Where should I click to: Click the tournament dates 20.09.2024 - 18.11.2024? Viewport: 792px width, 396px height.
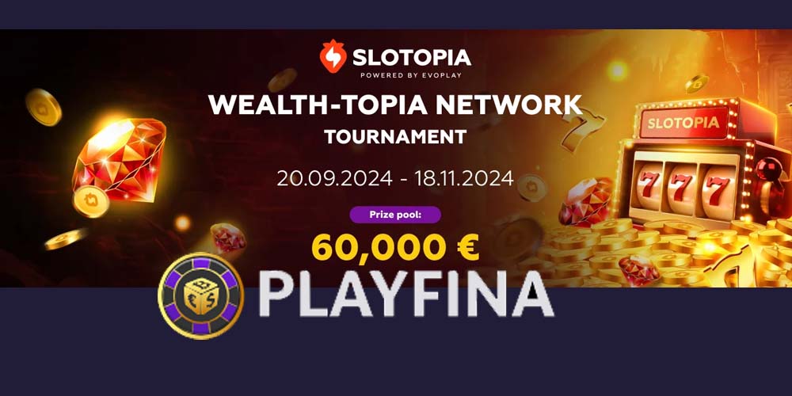[x=395, y=178]
